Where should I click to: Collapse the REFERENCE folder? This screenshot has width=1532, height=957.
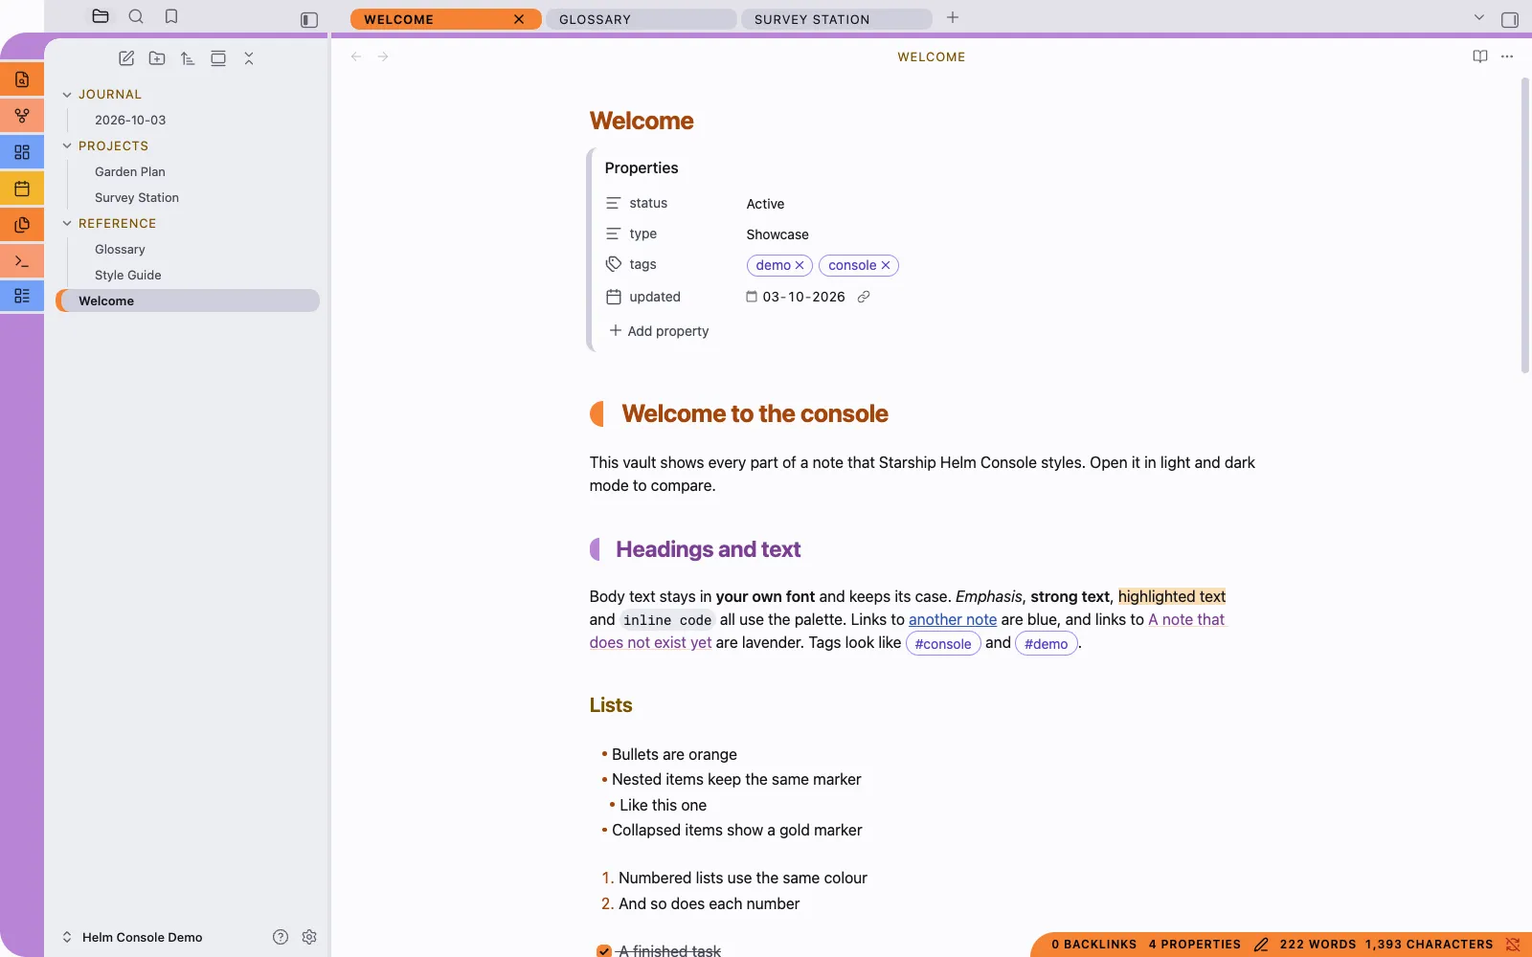[x=67, y=224]
